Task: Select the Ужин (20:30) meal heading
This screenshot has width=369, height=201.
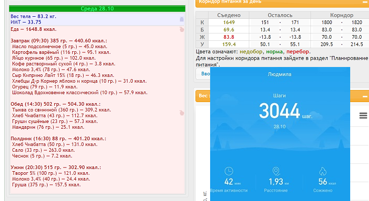Action: click(56, 167)
